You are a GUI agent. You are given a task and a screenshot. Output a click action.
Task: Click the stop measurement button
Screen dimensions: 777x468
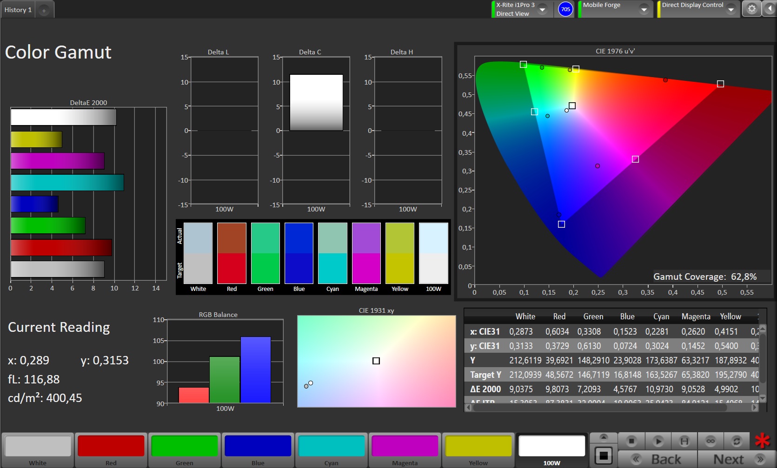click(x=631, y=441)
